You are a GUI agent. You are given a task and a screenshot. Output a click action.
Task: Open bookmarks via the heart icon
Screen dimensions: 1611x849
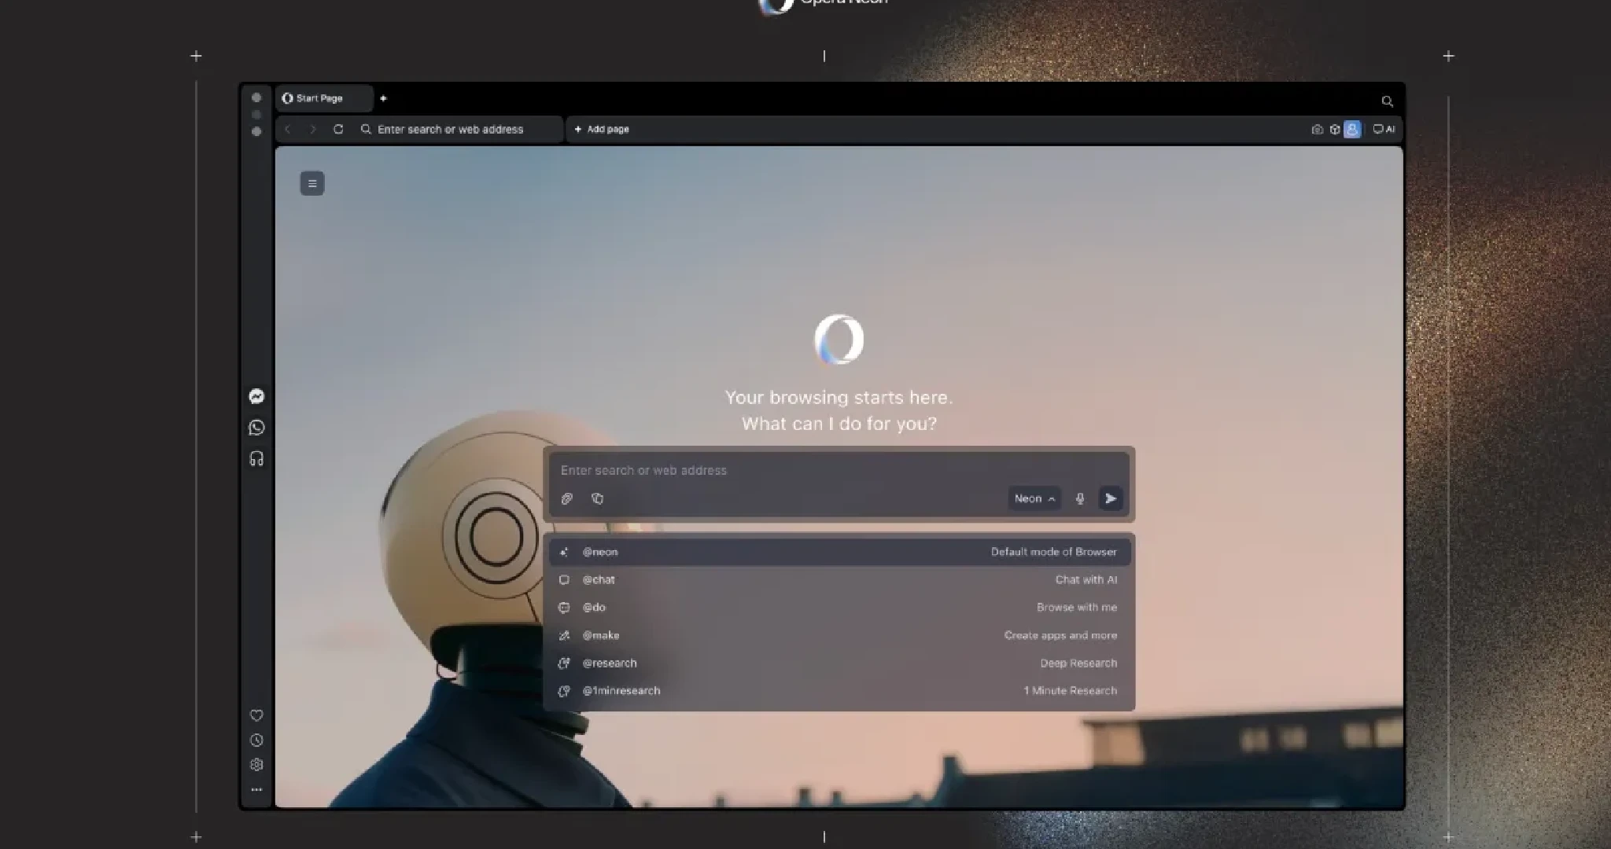(x=256, y=715)
